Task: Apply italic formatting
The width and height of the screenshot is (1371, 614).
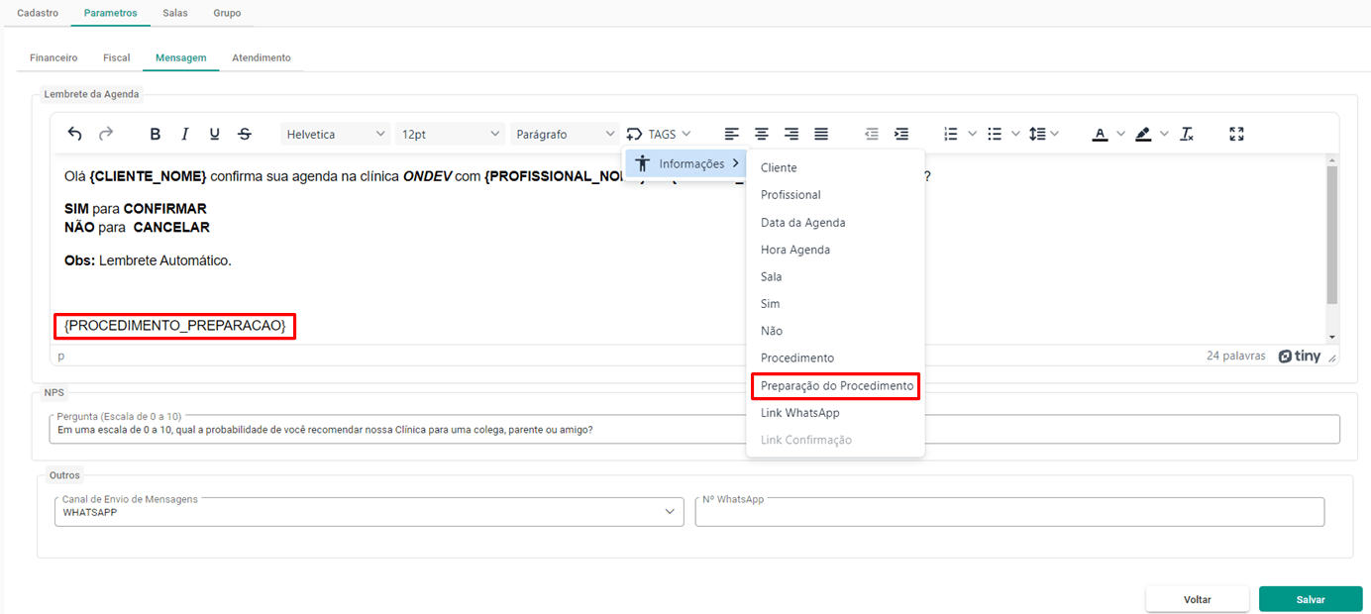Action: tap(184, 134)
